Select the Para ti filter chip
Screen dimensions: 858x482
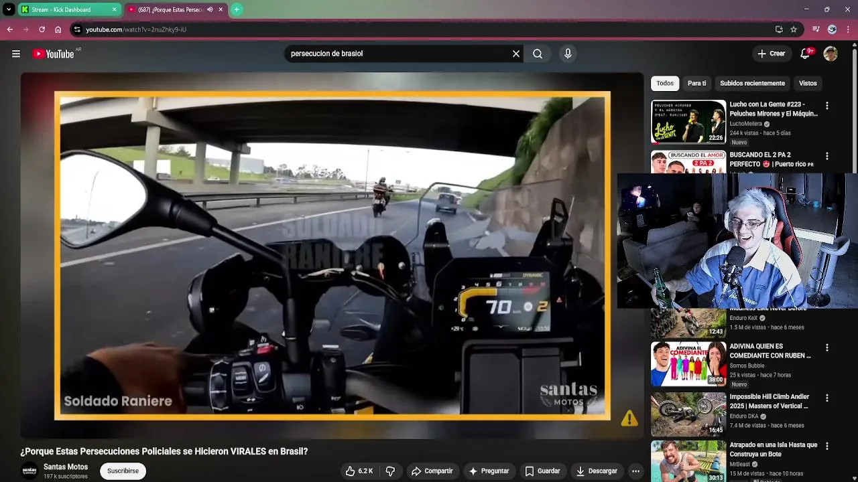point(696,83)
